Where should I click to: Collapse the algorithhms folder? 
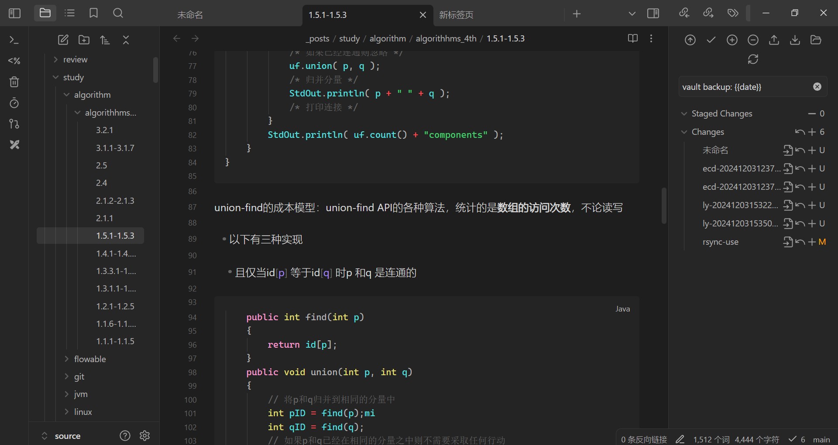pos(110,113)
